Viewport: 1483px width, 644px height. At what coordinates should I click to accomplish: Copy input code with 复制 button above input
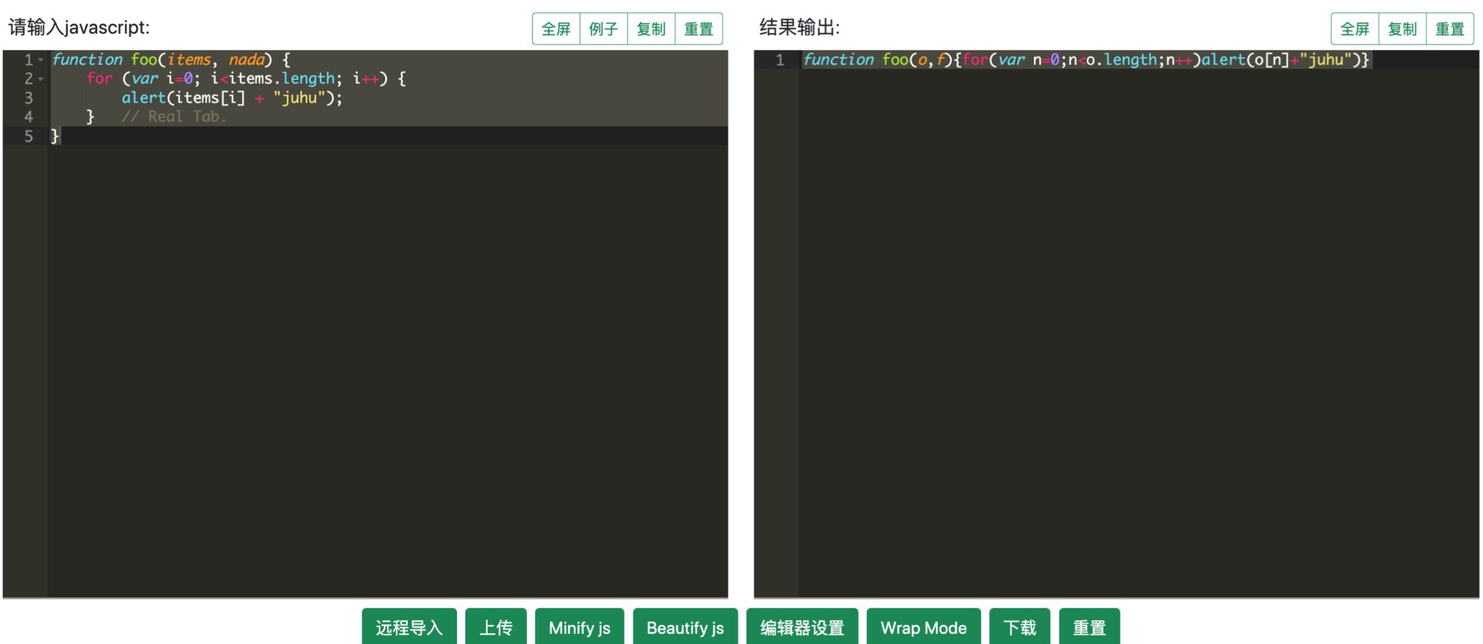point(651,29)
